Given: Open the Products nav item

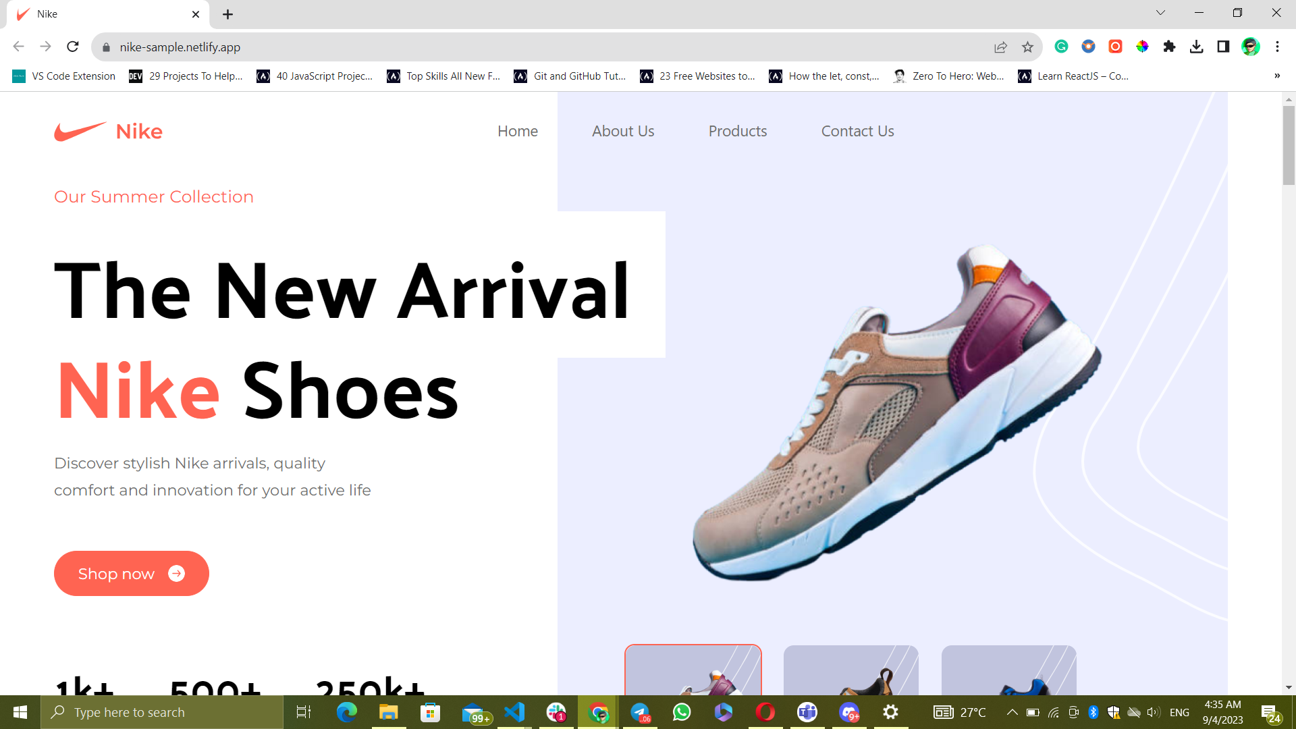Looking at the screenshot, I should coord(737,131).
